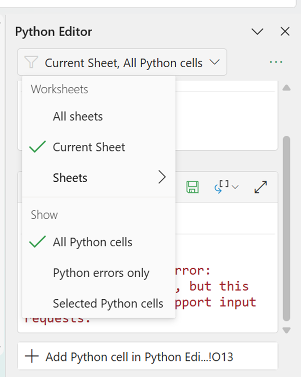Show Python errors only

coord(101,273)
